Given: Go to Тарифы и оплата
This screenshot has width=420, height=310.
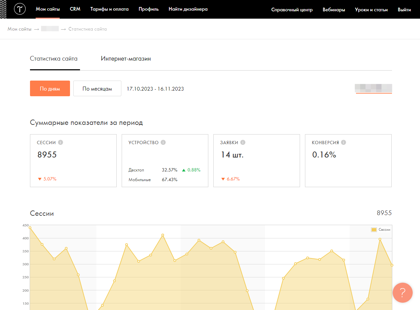Looking at the screenshot, I should 109,9.
